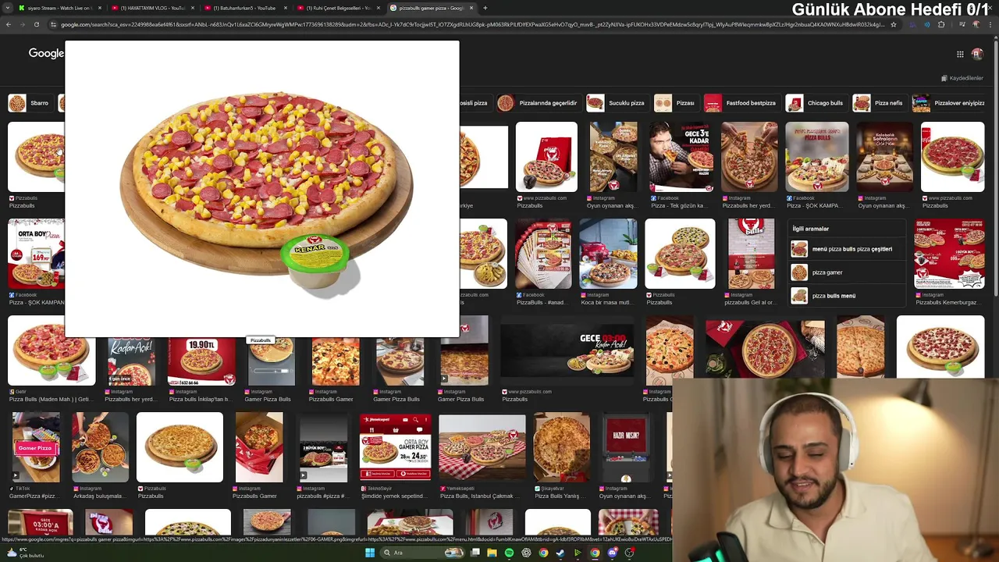The height and width of the screenshot is (562, 999).
Task: Open Kaydedilenler saved items
Action: point(962,78)
